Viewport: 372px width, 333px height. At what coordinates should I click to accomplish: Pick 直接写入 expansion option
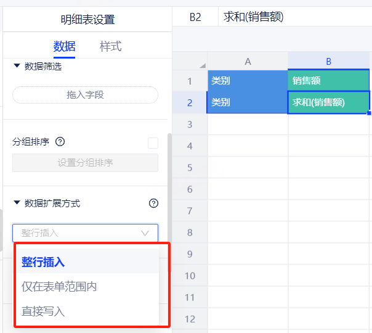(43, 311)
